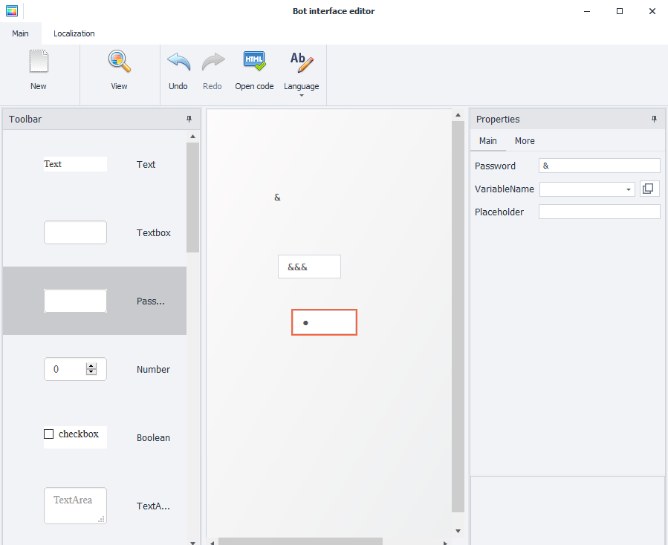
Task: Pin the Toolbar panel
Action: (x=189, y=120)
